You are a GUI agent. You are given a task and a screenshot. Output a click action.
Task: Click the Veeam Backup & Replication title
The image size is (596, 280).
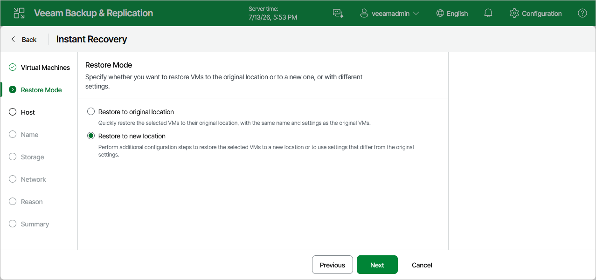click(x=93, y=13)
